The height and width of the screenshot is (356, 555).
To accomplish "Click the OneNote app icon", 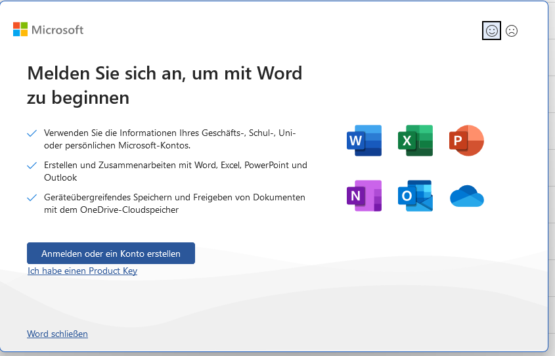I will click(x=365, y=196).
